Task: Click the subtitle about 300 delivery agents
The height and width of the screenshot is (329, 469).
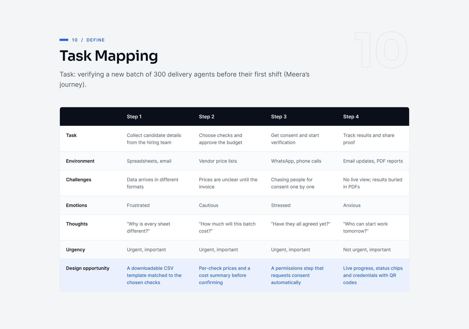Action: coord(185,79)
